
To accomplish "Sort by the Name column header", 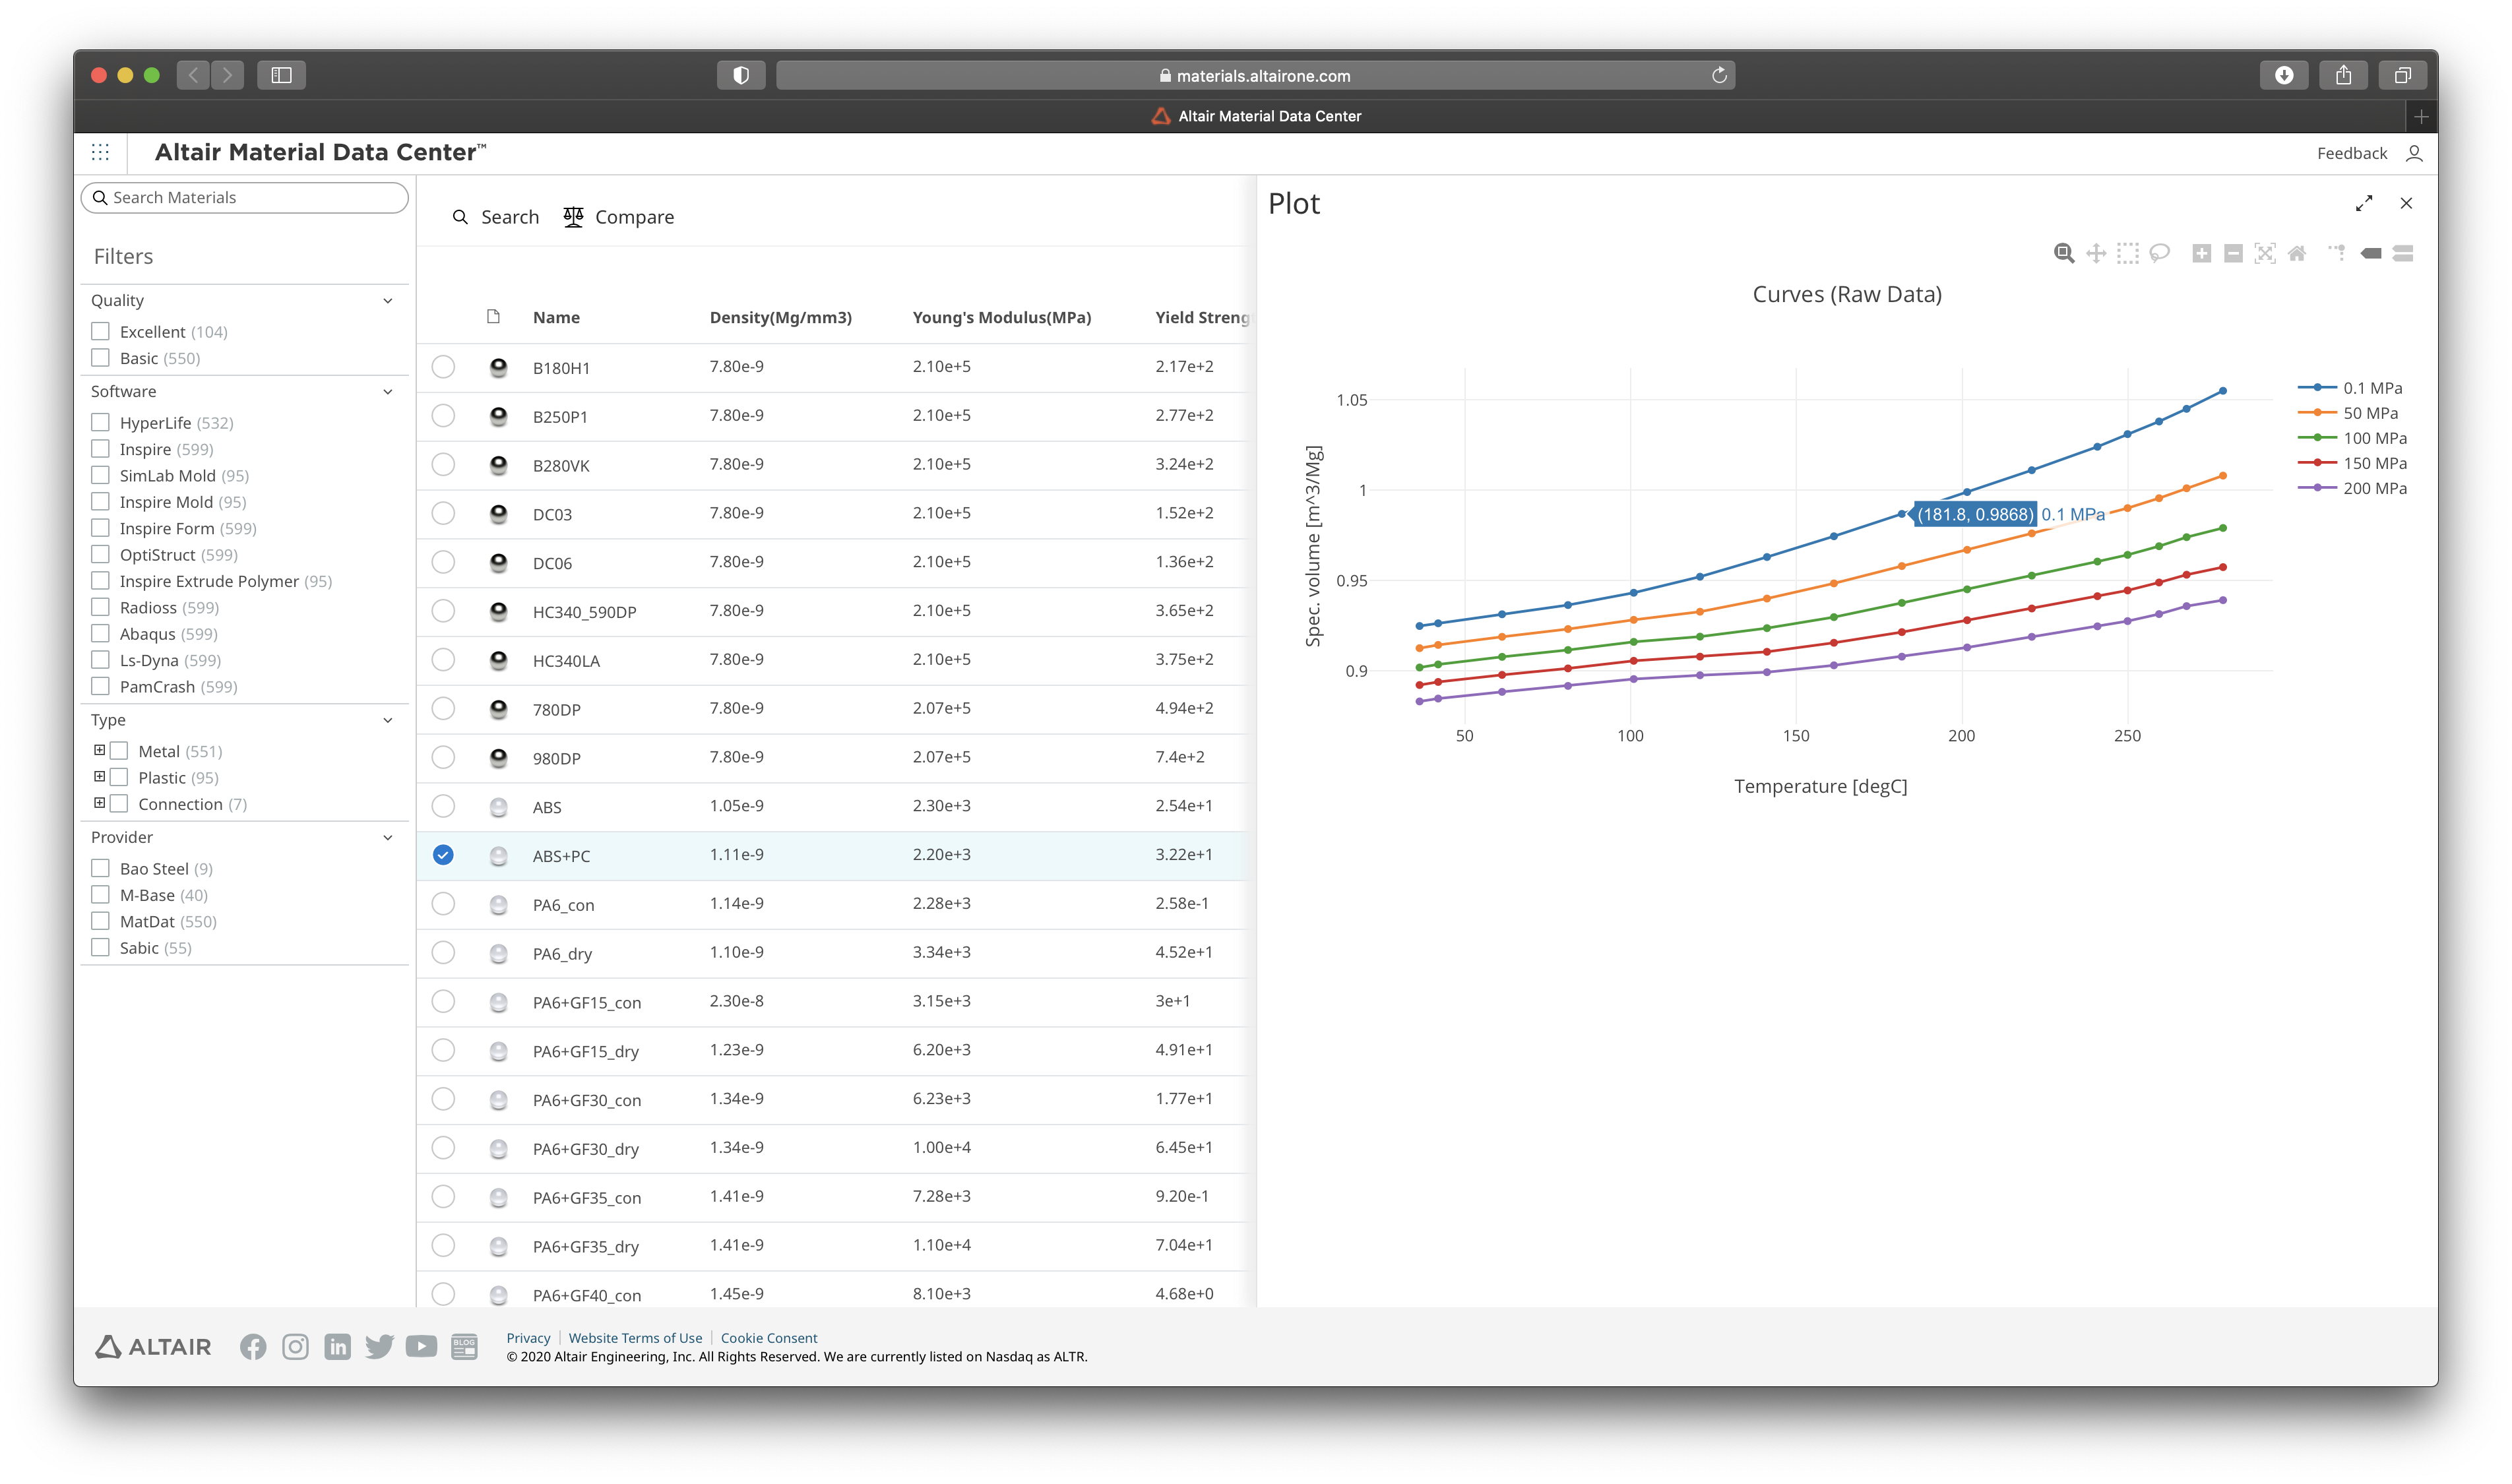I will point(556,317).
